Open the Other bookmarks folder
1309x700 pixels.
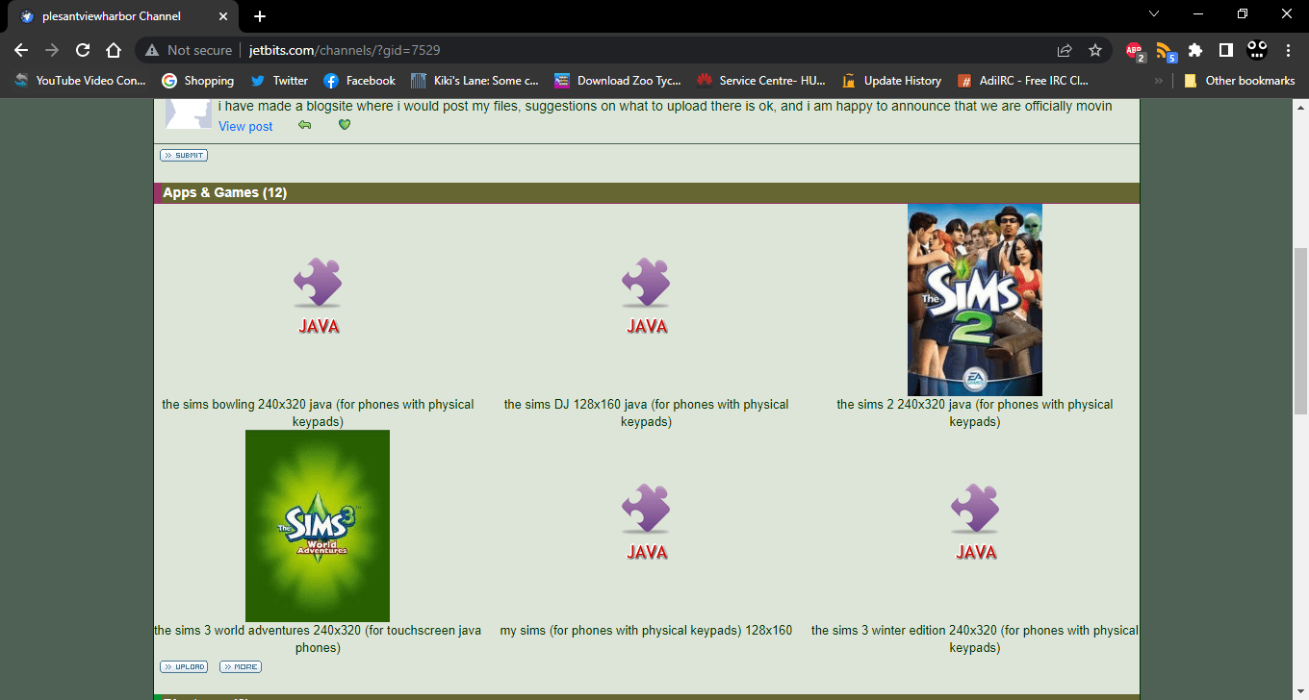(1240, 81)
